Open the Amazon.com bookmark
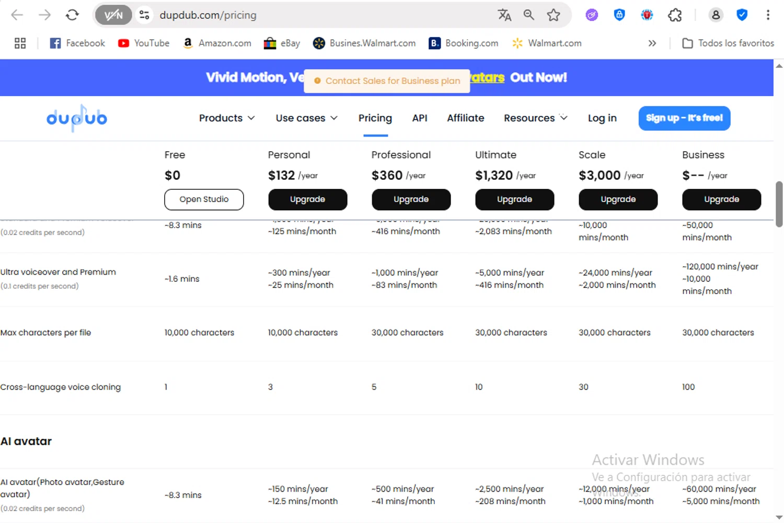Screen dimensions: 784x523 217,43
